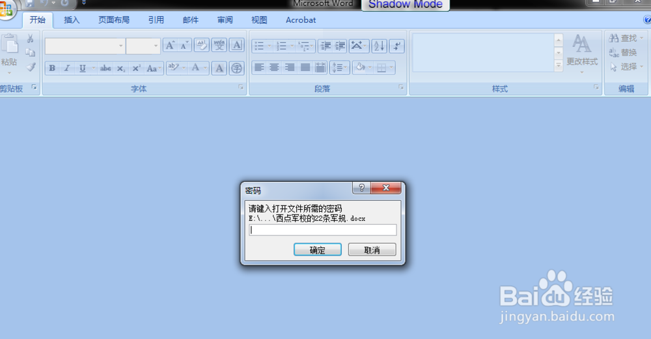Toggle Bold formatting
This screenshot has width=651, height=339.
52,68
